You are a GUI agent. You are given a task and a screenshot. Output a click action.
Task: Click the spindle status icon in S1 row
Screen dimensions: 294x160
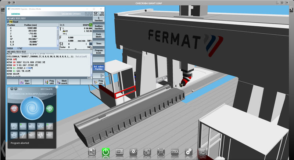pos(90,44)
